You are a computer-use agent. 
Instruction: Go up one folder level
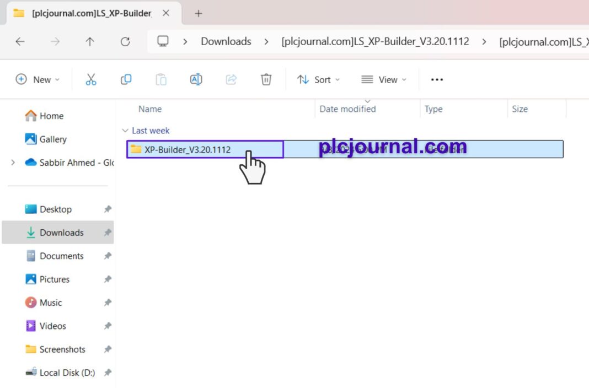(90, 41)
